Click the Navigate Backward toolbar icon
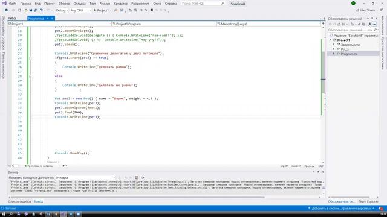This screenshot has height=217, width=387. pyautogui.click(x=7, y=10)
